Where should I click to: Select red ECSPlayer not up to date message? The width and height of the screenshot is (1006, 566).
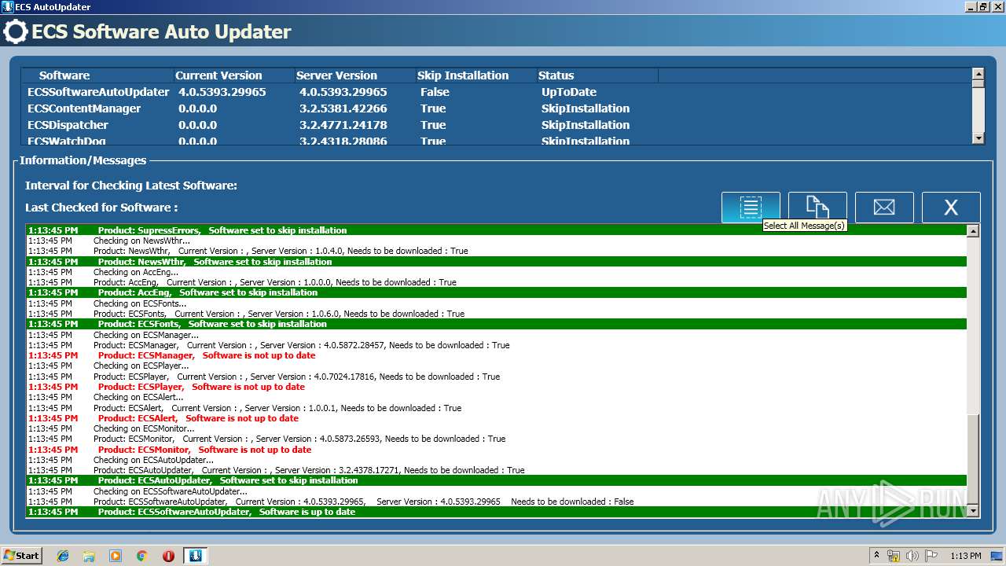click(x=497, y=387)
